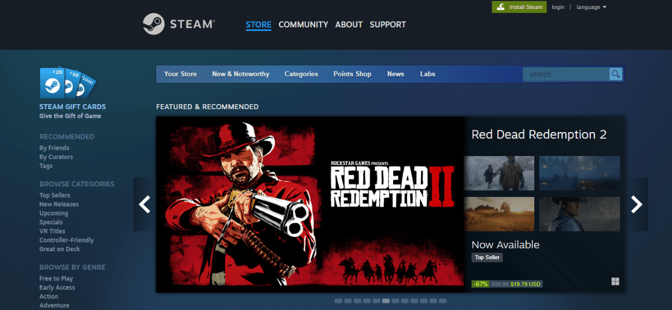This screenshot has width=672, height=310.
Task: Open the STORE menu
Action: pos(259,25)
